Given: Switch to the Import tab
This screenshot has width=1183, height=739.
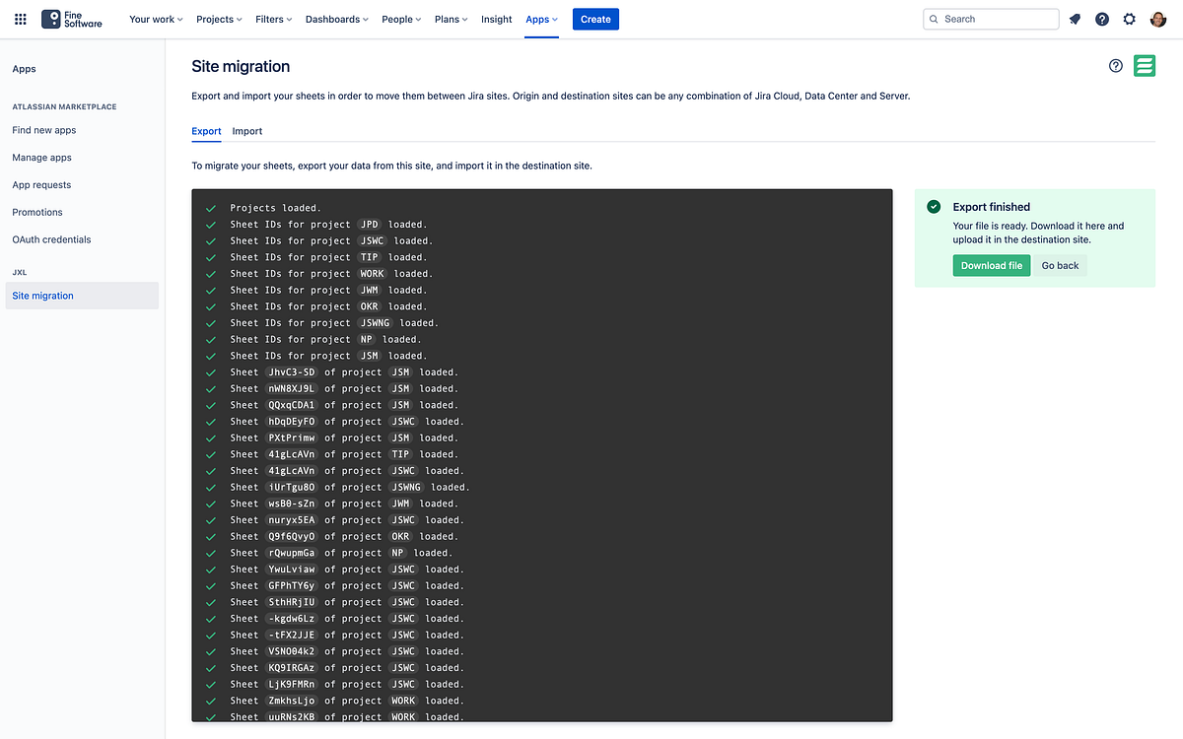Looking at the screenshot, I should [x=246, y=131].
